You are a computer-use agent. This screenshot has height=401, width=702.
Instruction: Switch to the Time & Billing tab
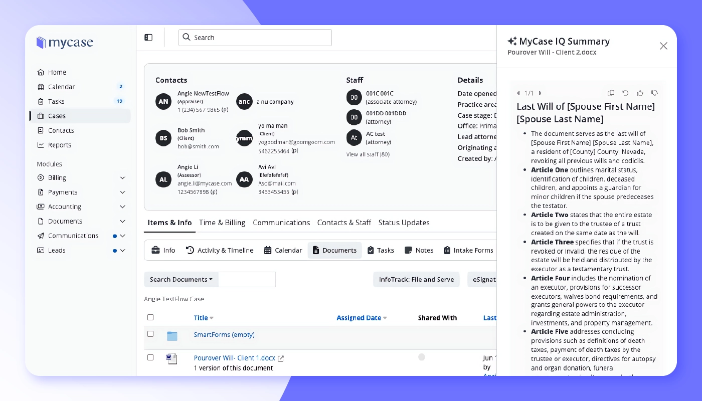click(x=222, y=223)
